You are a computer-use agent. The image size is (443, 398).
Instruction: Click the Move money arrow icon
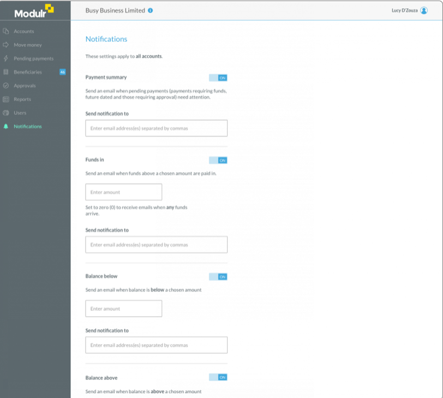6,45
